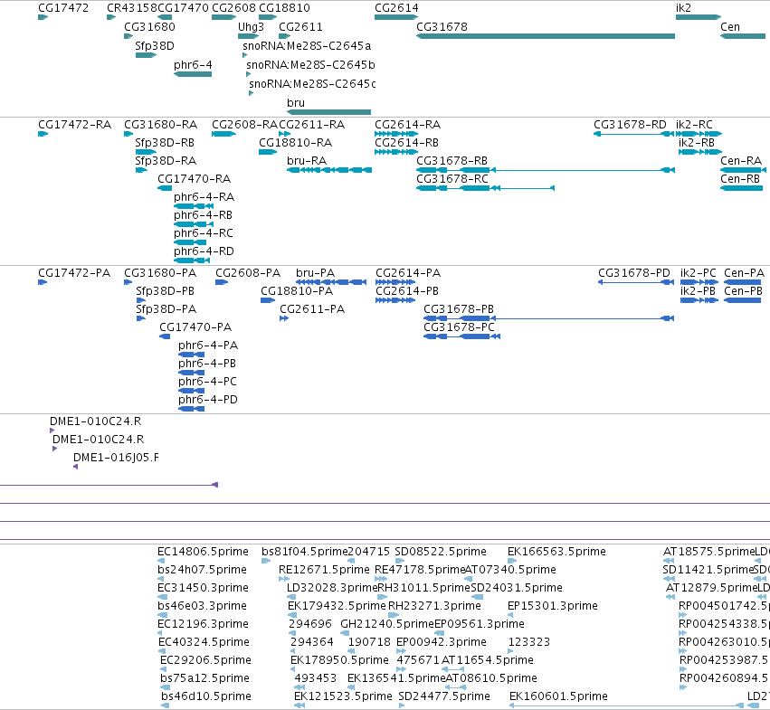
Task: Click EST EK160601.5prime label
Action: click(558, 696)
